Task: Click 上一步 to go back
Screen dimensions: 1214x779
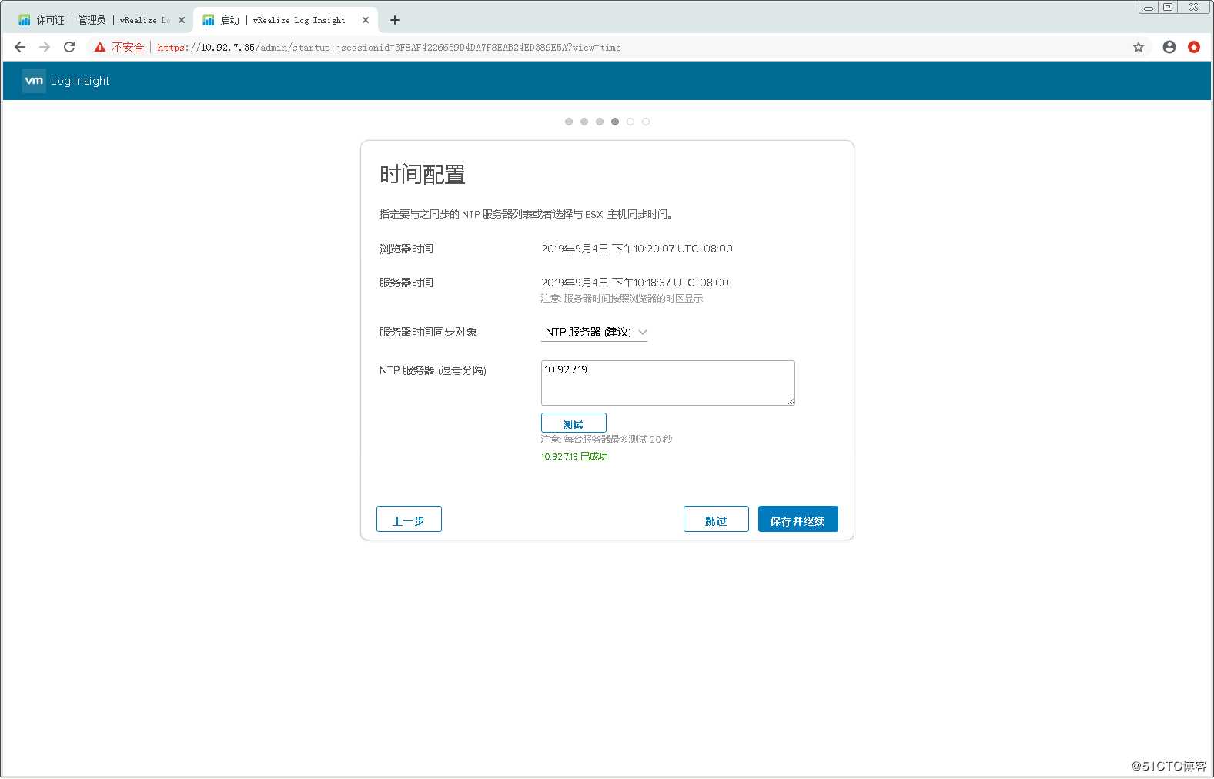Action: [x=409, y=519]
